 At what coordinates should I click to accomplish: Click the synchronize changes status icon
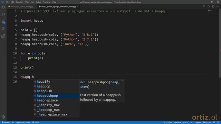click(x=13, y=123)
